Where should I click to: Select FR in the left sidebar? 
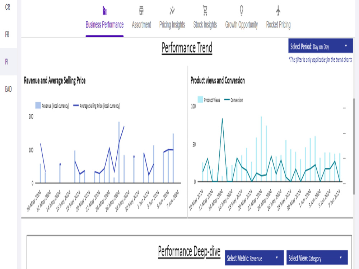(x=7, y=34)
